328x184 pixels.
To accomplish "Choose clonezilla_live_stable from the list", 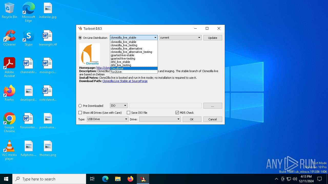I will pos(134,42).
